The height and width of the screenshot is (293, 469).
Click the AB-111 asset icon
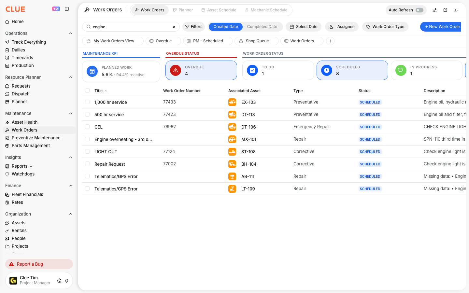(x=232, y=176)
